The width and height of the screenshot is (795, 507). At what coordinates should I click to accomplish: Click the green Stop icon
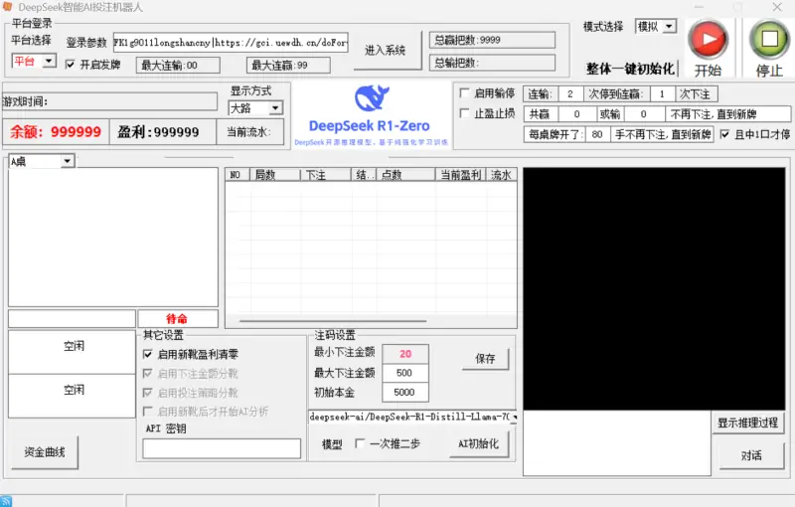(768, 39)
